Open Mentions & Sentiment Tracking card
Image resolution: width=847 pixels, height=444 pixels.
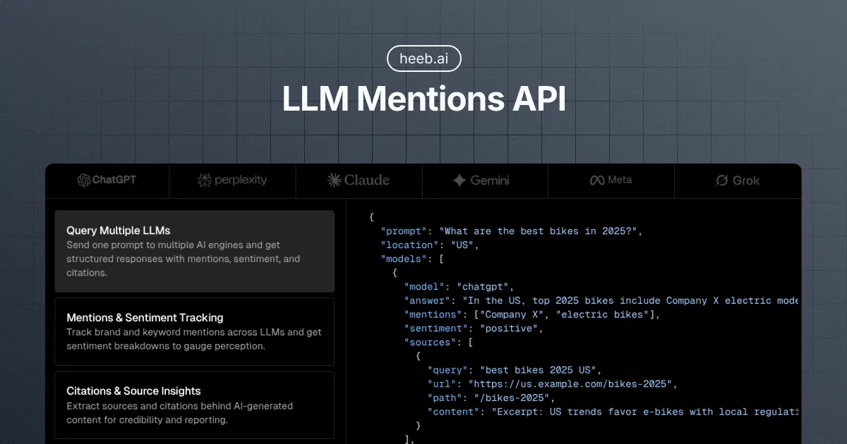click(194, 331)
